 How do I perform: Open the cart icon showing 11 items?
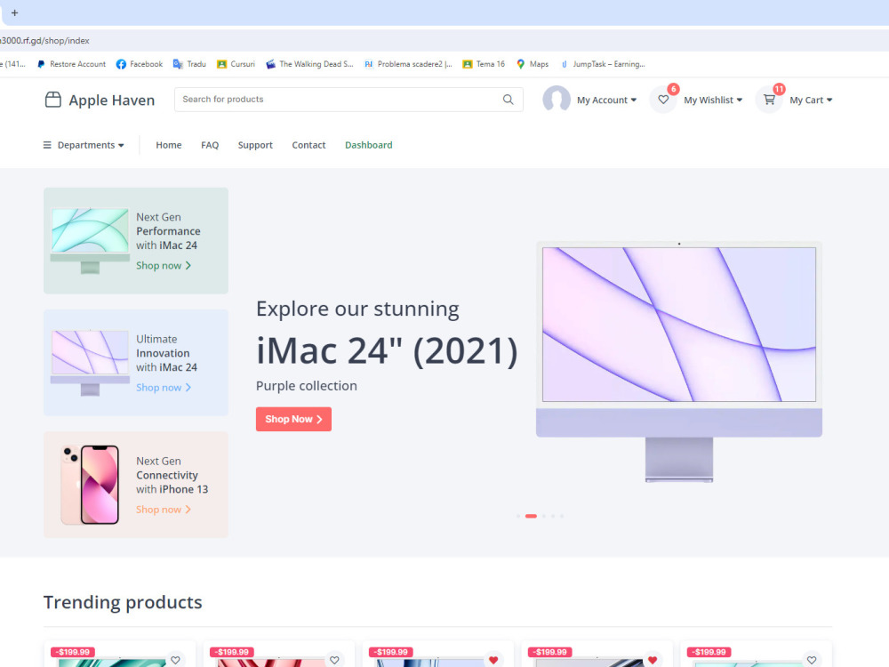click(768, 98)
